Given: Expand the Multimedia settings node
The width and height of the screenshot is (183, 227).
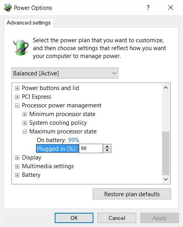Looking at the screenshot, I should coord(17,166).
